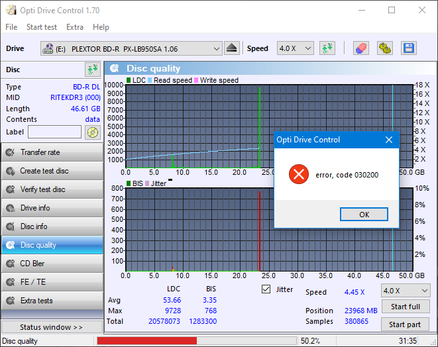Select Create test disc in the sidebar

click(52, 171)
